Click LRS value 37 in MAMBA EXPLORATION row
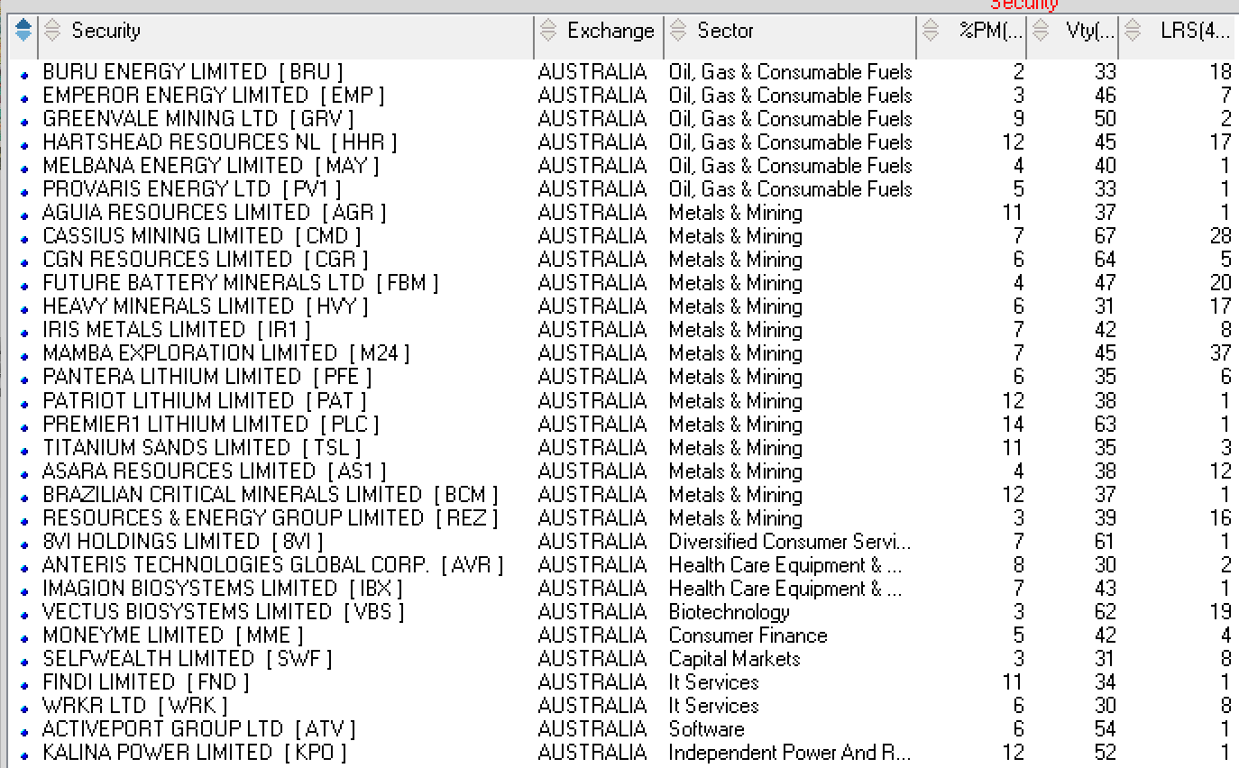 [1220, 353]
